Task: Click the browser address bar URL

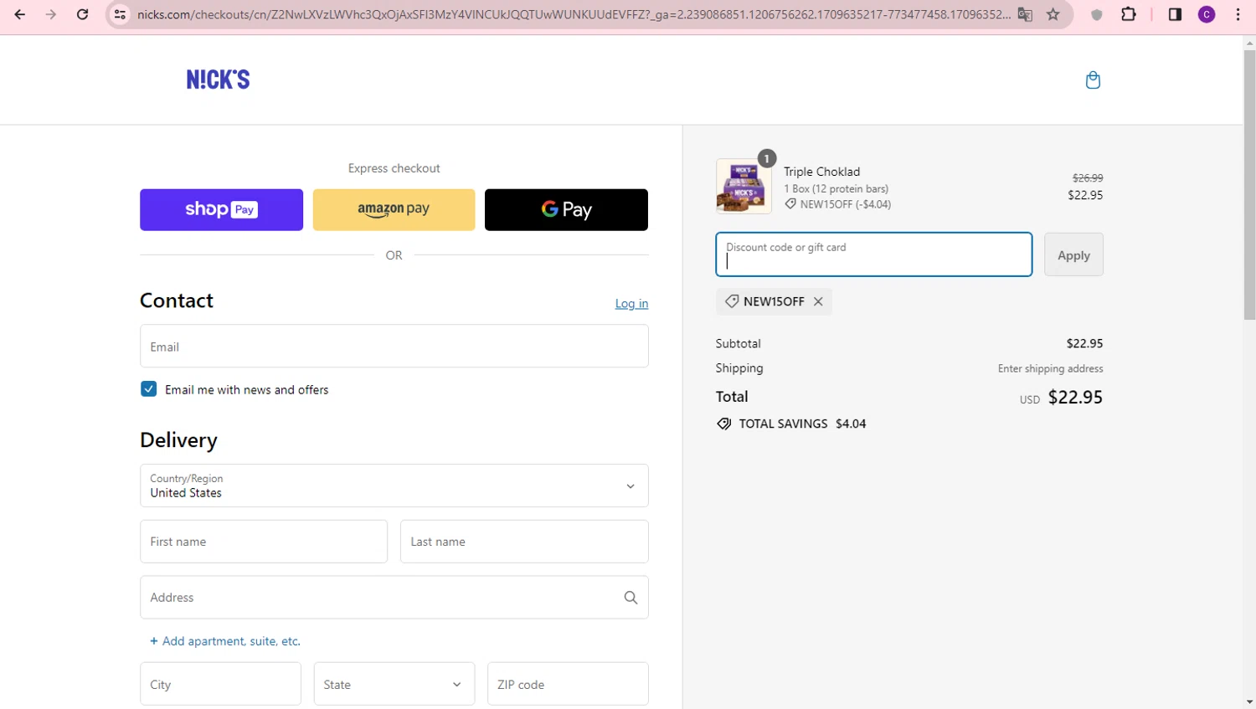Action: point(574,14)
